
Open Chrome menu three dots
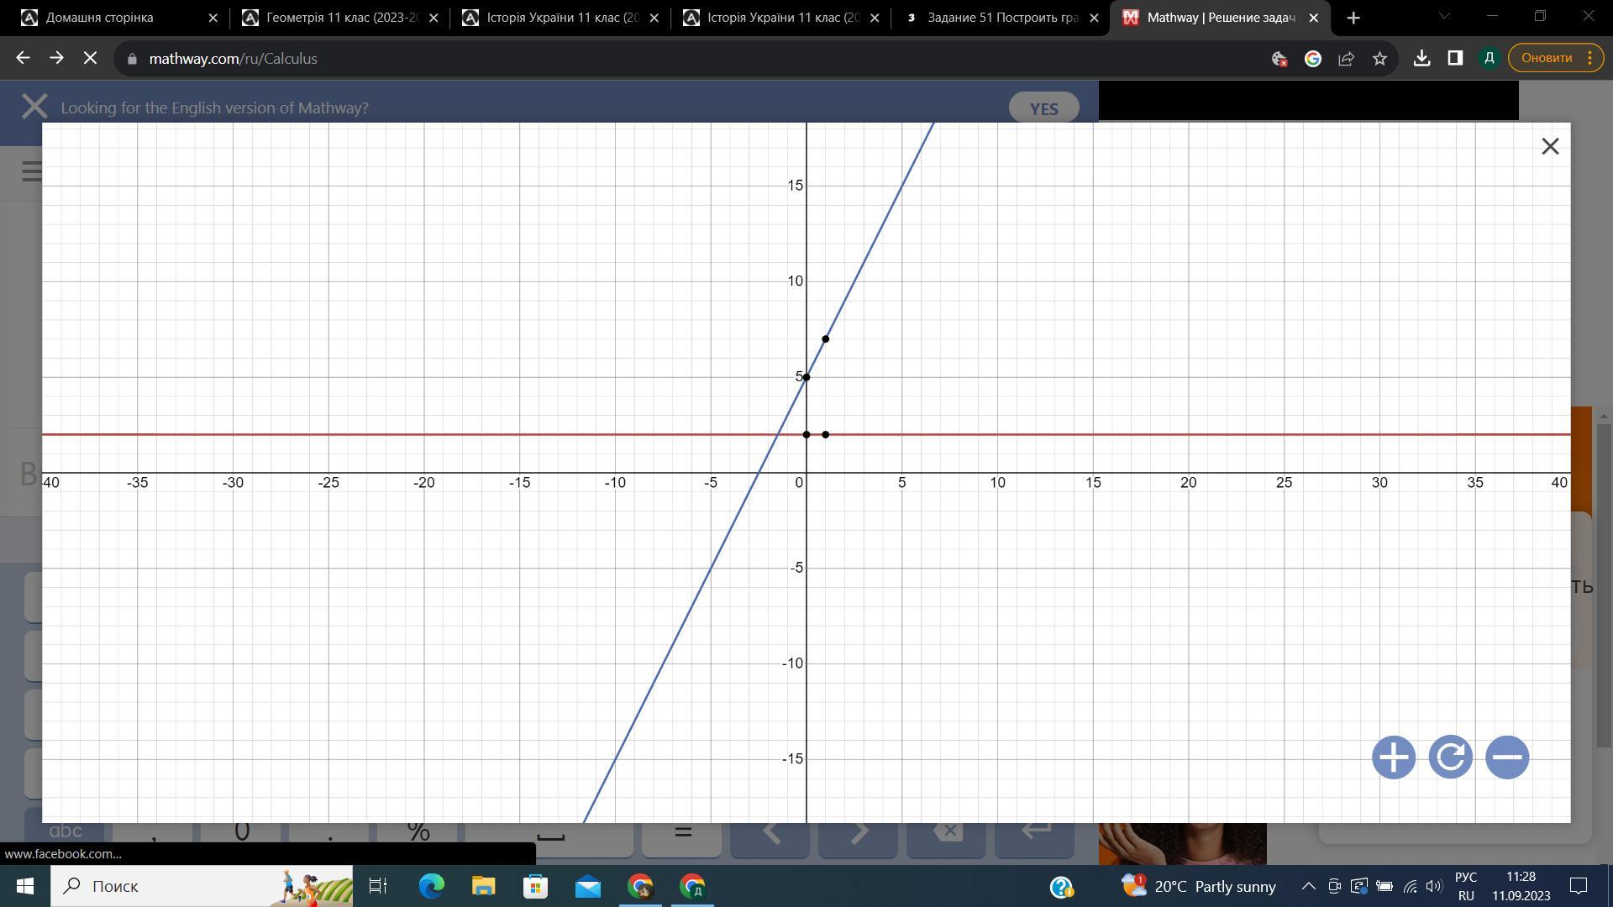click(1589, 58)
